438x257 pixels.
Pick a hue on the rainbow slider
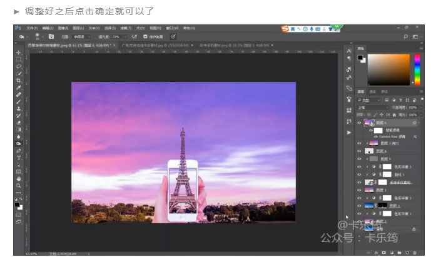point(415,69)
